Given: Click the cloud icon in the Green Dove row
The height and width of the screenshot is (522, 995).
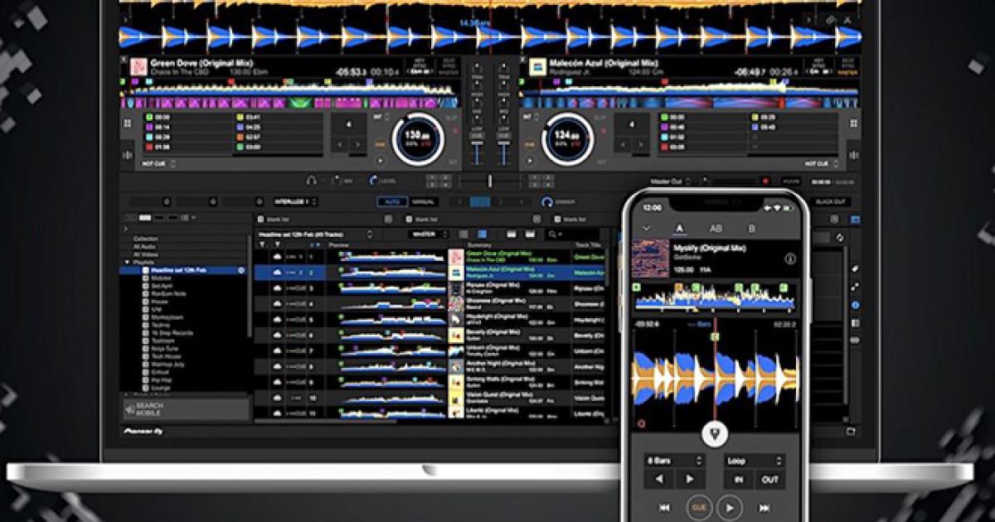Looking at the screenshot, I should [x=275, y=257].
